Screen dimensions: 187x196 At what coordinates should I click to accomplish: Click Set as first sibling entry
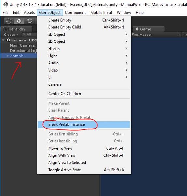(84, 134)
